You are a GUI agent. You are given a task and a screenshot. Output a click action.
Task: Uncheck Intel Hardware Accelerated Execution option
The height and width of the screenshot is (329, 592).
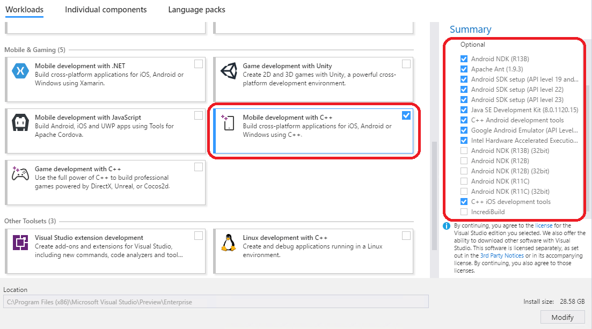point(464,141)
